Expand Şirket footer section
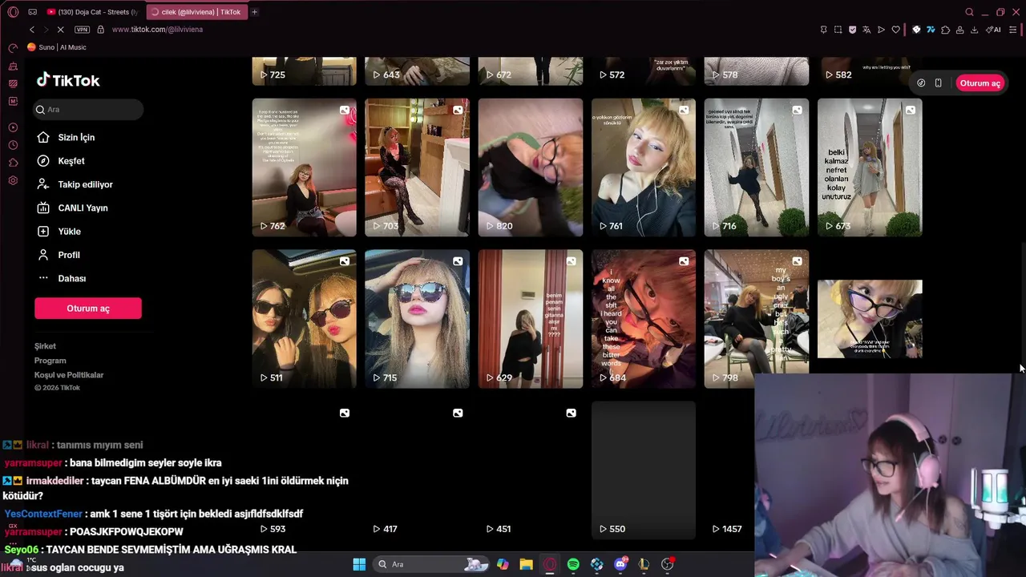The image size is (1026, 577). click(x=45, y=346)
